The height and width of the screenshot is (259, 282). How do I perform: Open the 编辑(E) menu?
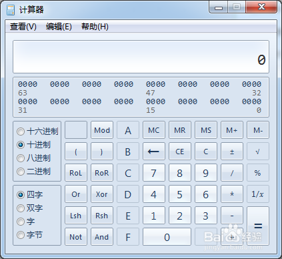[x=59, y=27]
